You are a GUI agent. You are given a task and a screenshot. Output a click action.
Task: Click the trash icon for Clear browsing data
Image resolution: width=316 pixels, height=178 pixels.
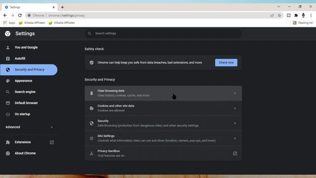[x=91, y=93]
